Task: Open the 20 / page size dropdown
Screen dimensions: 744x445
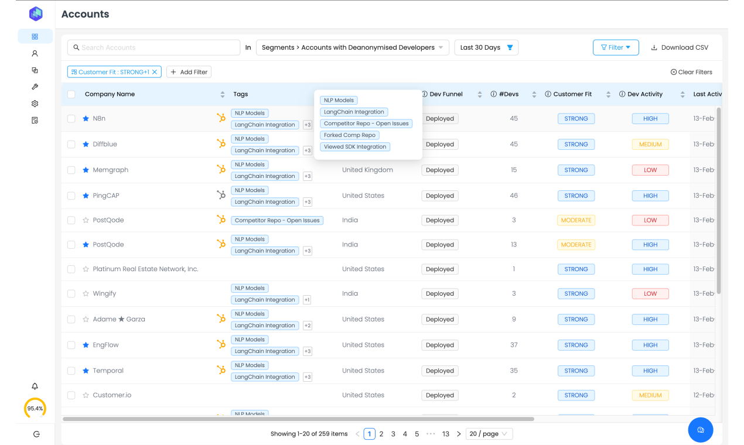Action: pyautogui.click(x=489, y=434)
